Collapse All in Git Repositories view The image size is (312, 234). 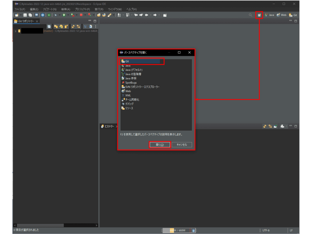pos(49,27)
